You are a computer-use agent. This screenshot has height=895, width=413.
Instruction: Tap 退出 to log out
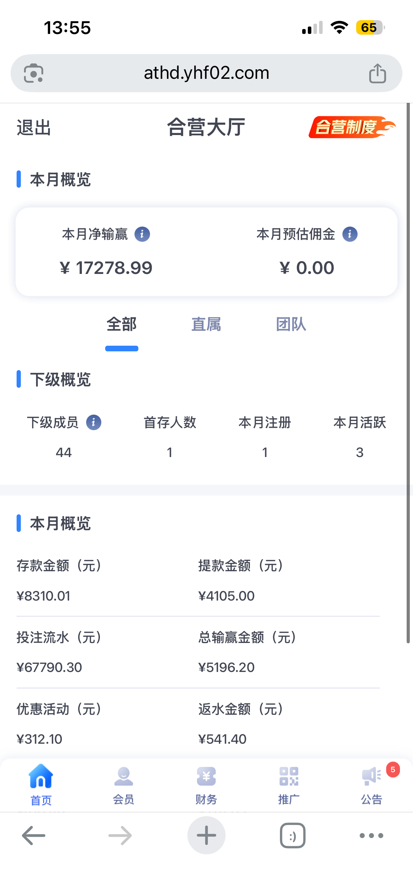[x=34, y=128]
